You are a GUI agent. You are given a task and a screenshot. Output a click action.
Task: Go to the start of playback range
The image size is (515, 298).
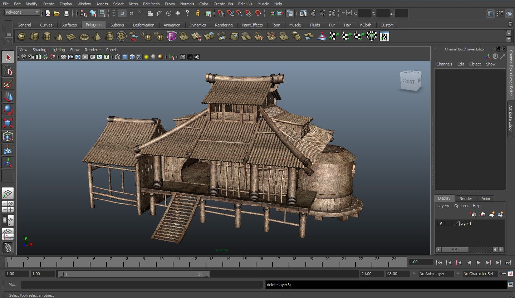coord(439,263)
